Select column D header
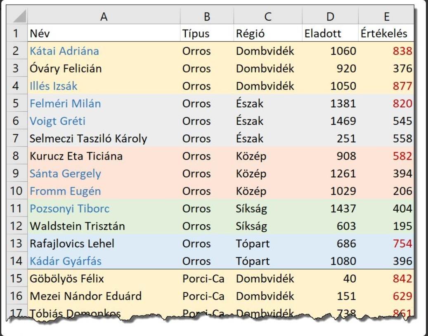428x336 pixels. 330,16
